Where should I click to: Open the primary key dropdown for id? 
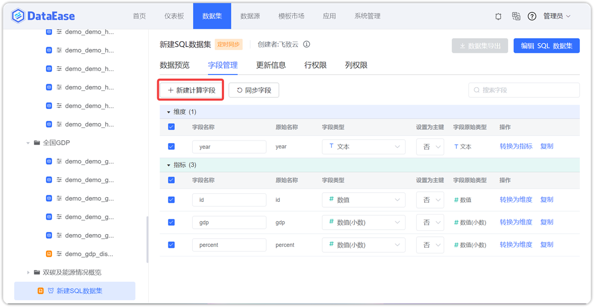[x=430, y=200]
